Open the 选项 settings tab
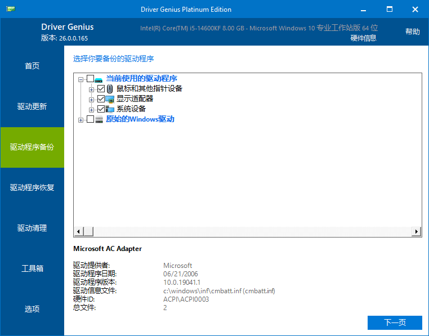429x336 pixels. [32, 309]
